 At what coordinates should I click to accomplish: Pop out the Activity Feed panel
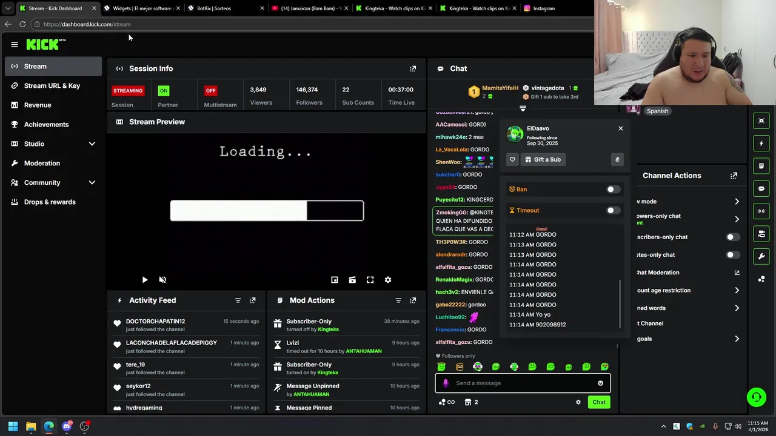pyautogui.click(x=253, y=300)
